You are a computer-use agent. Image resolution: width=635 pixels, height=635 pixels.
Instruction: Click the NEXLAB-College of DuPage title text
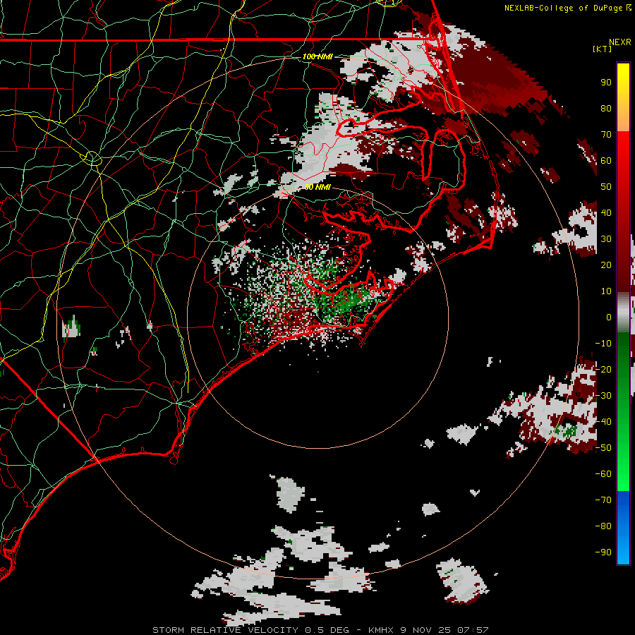point(563,8)
